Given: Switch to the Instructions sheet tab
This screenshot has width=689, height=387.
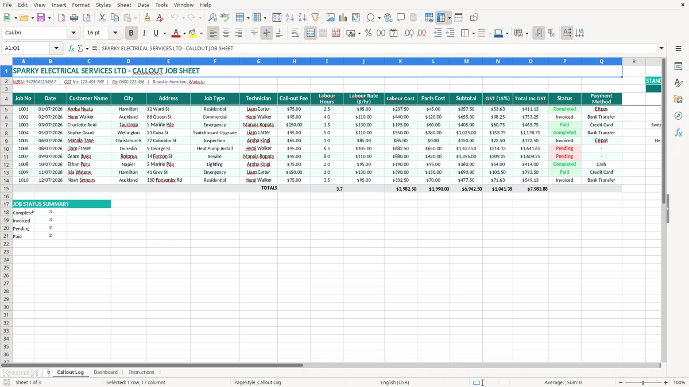Looking at the screenshot, I should click(x=141, y=373).
